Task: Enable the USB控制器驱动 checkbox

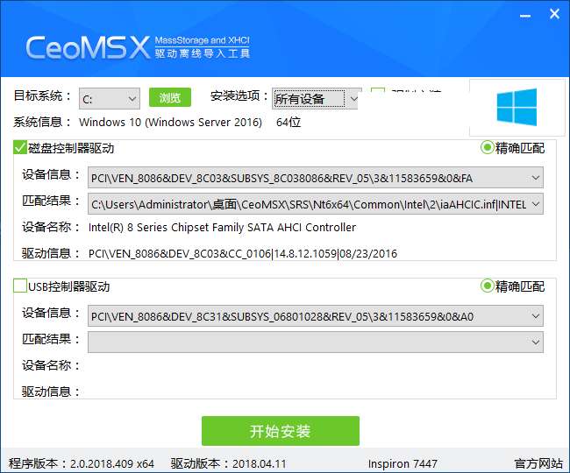Action: coord(20,286)
